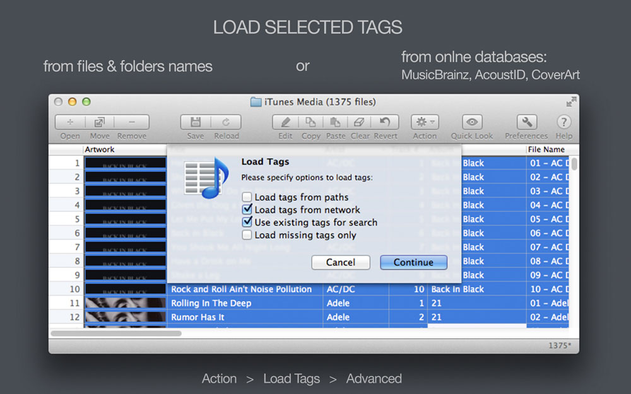Click the '1375*' count in status bar
This screenshot has width=631, height=394.
559,345
